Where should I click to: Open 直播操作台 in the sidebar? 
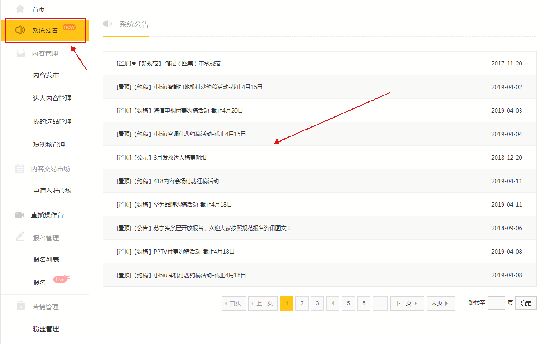(47, 215)
